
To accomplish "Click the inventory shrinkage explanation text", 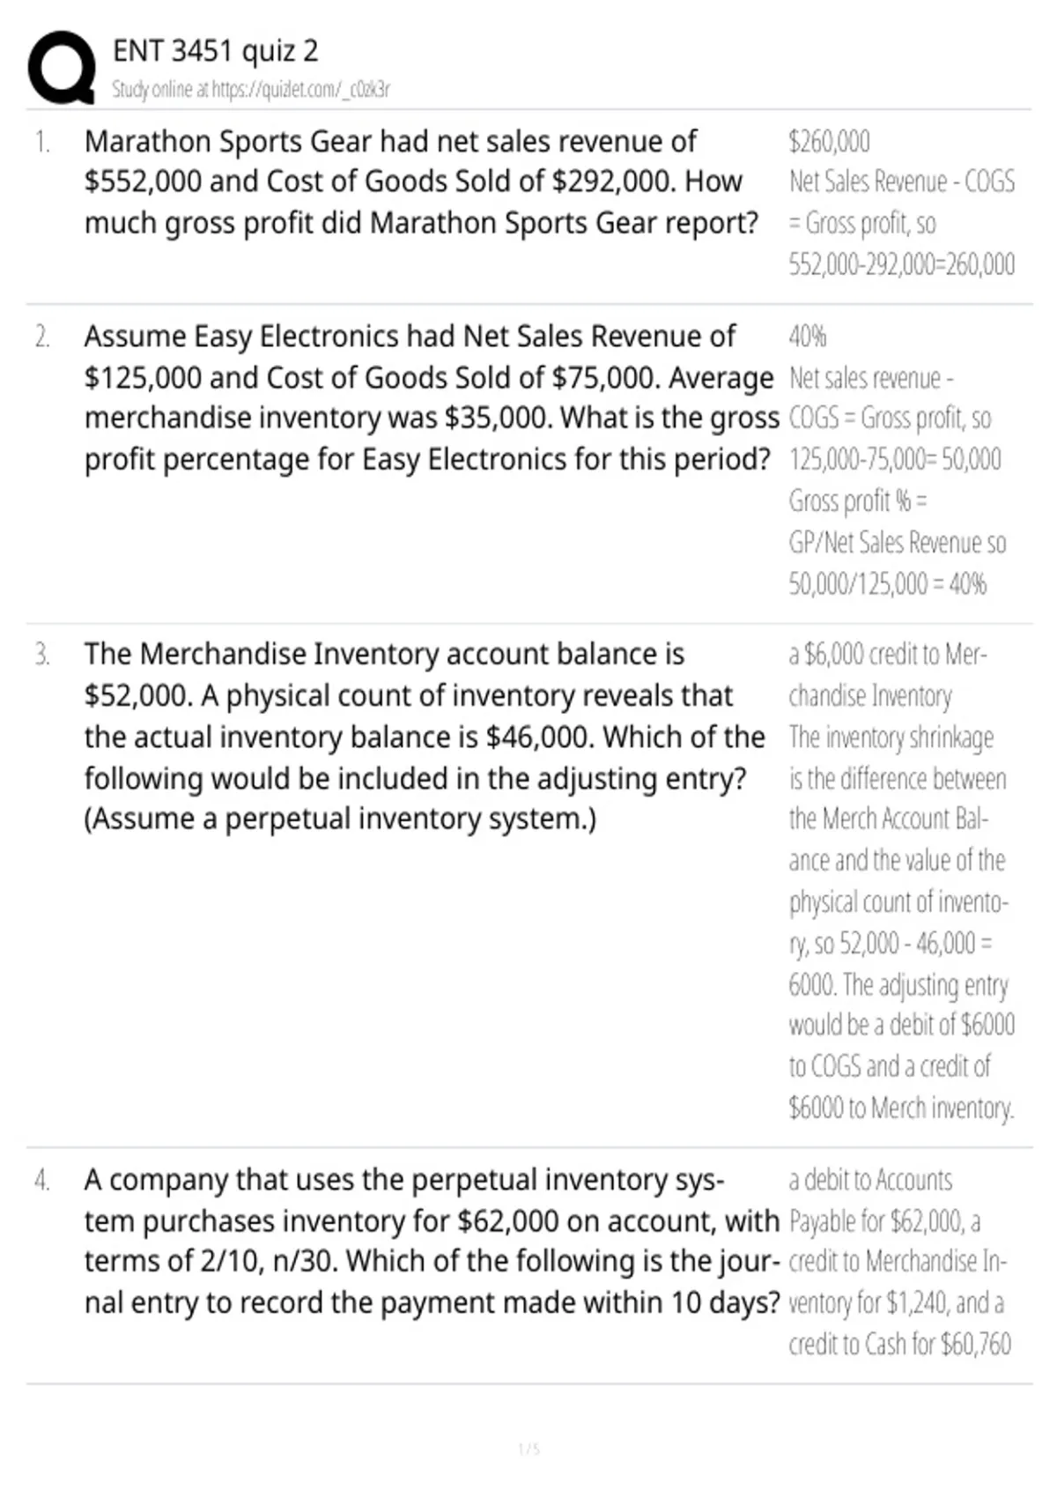I will tap(902, 922).
